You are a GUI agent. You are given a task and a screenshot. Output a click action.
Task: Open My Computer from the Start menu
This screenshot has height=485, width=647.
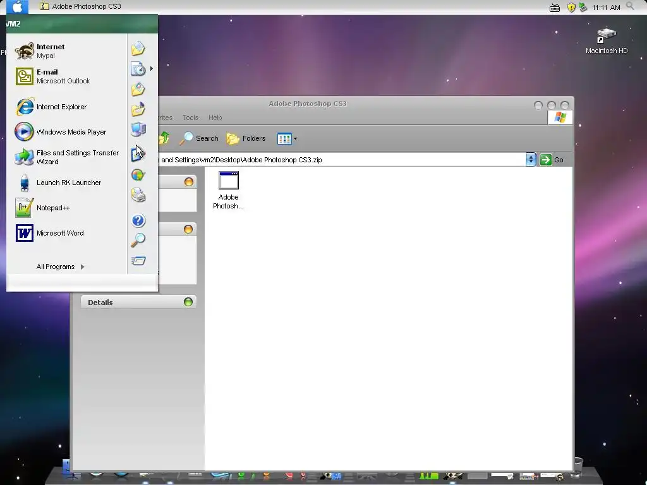138,129
